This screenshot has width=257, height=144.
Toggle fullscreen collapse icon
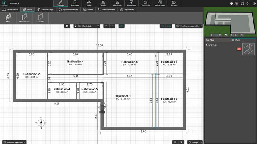(248, 4)
